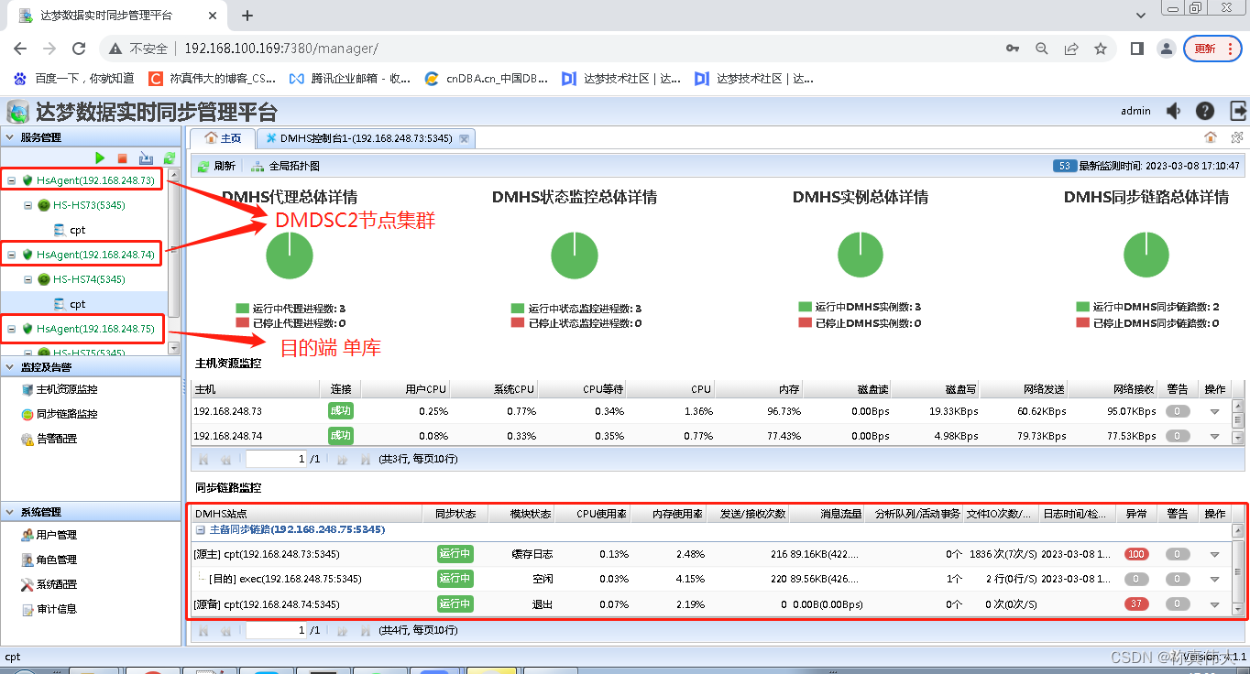Click green legend swatch 运行中代理进程数
This screenshot has width=1250, height=674.
click(x=242, y=309)
